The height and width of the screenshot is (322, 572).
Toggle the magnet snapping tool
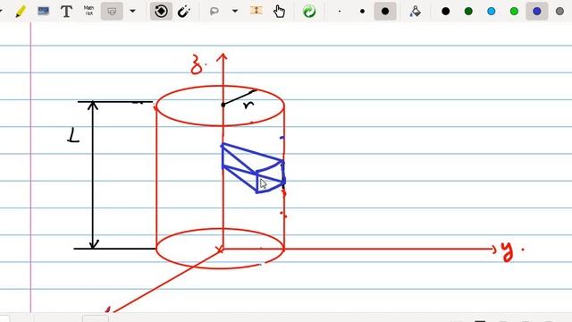(x=183, y=12)
